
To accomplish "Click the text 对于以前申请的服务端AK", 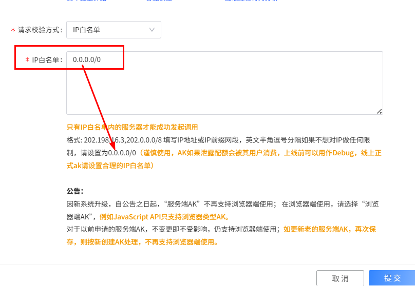I will point(106,229).
